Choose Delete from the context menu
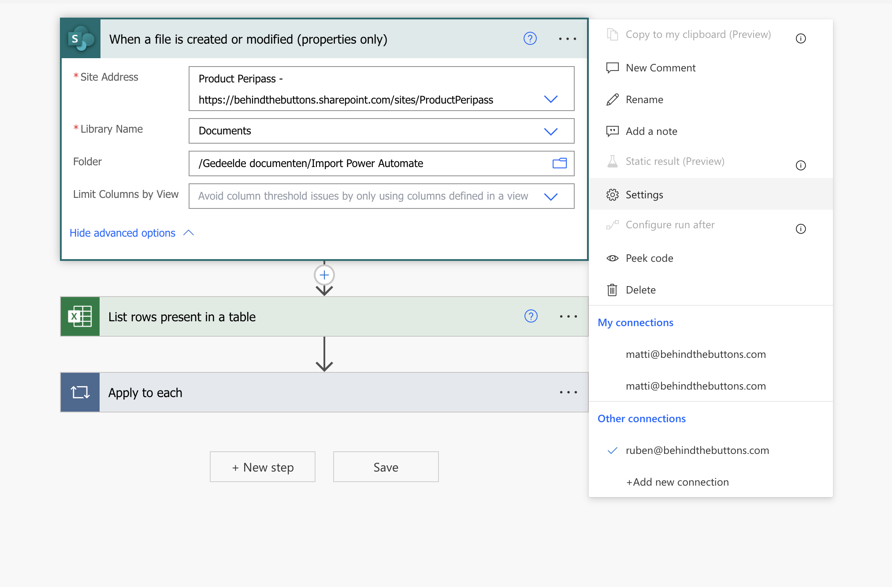This screenshot has width=892, height=587. click(710, 290)
